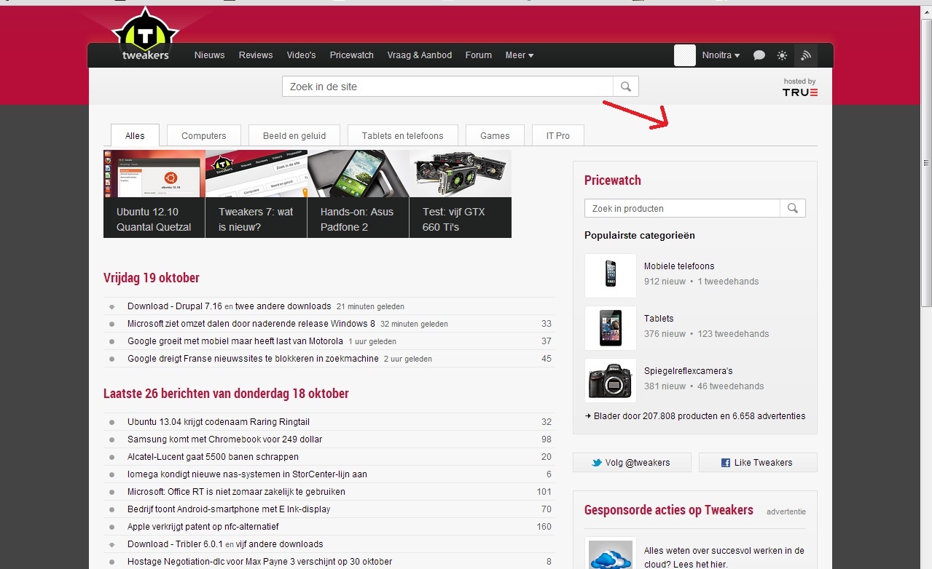Open Video's in the top navigation

tap(301, 55)
